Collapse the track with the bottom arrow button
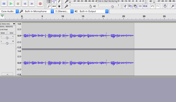Viewport: 176px width, 102px height. point(7,74)
